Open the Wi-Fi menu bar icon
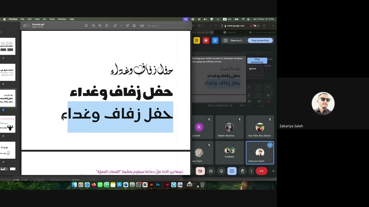The height and width of the screenshot is (207, 369). click(x=243, y=19)
